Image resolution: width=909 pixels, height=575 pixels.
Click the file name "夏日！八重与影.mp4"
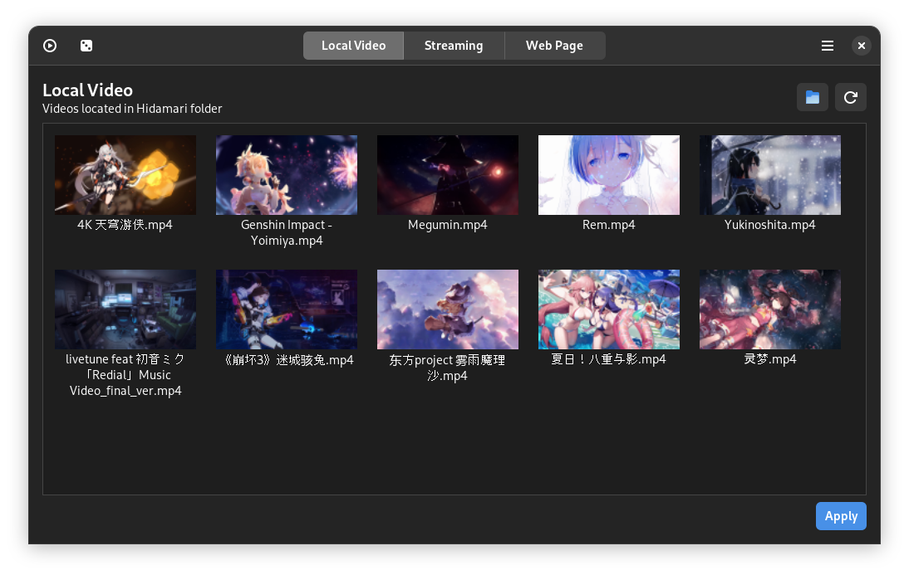tap(609, 359)
